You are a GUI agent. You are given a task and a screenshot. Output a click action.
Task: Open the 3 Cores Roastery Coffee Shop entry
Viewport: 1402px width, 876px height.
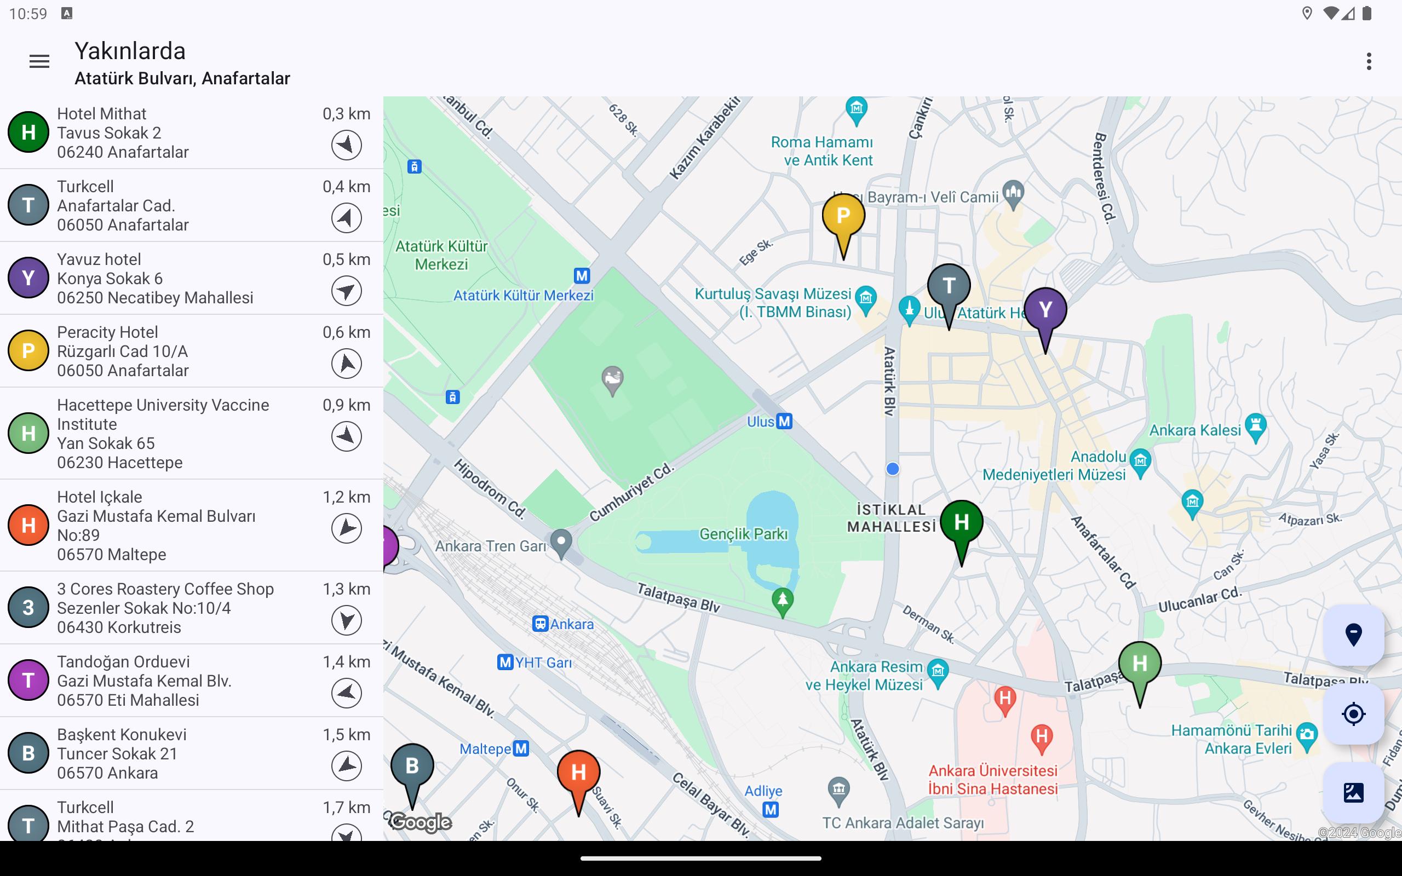tap(191, 608)
